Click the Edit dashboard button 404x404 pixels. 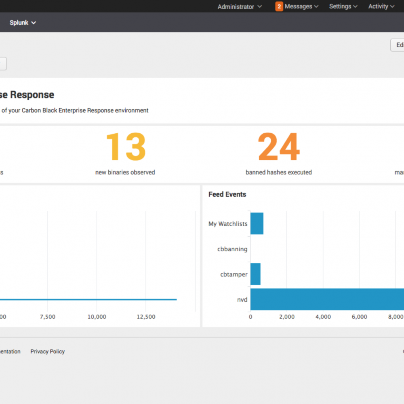coord(398,45)
